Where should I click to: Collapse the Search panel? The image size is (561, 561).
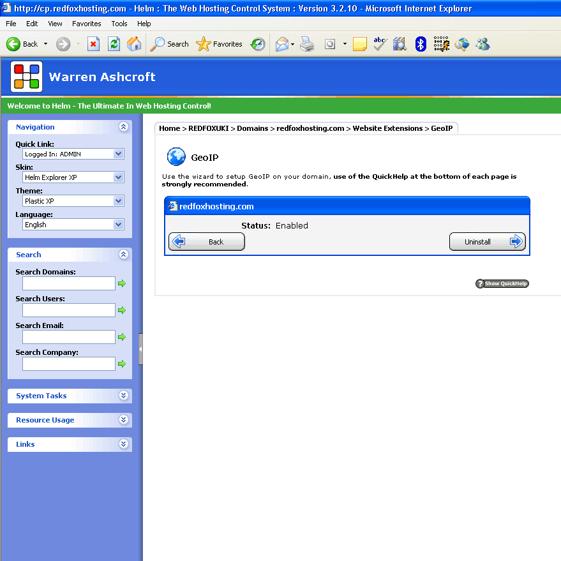coord(123,255)
